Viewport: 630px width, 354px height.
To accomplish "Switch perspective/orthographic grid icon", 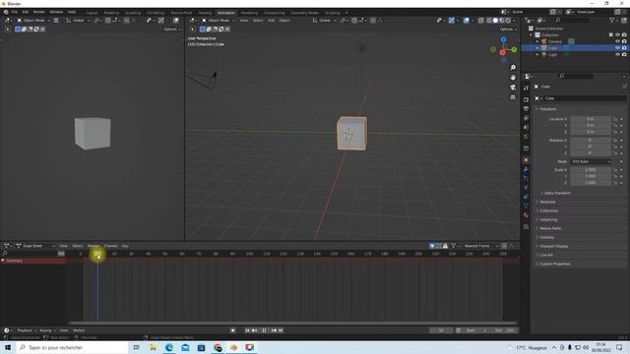I will coord(513,97).
